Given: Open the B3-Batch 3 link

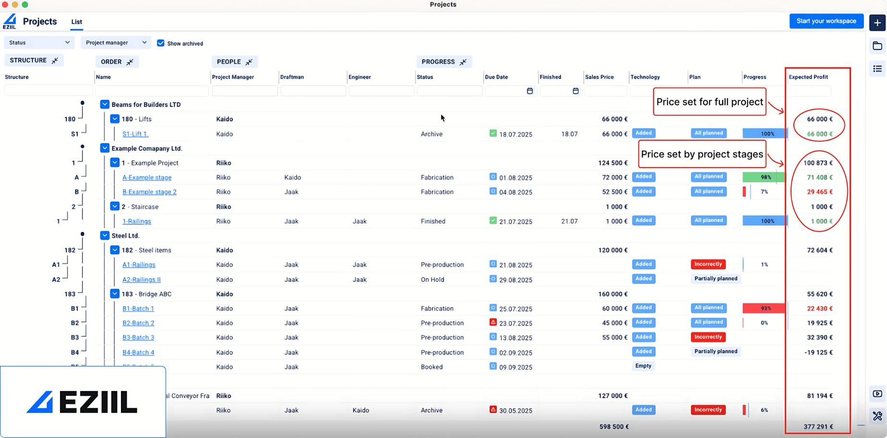Looking at the screenshot, I should tap(138, 338).
